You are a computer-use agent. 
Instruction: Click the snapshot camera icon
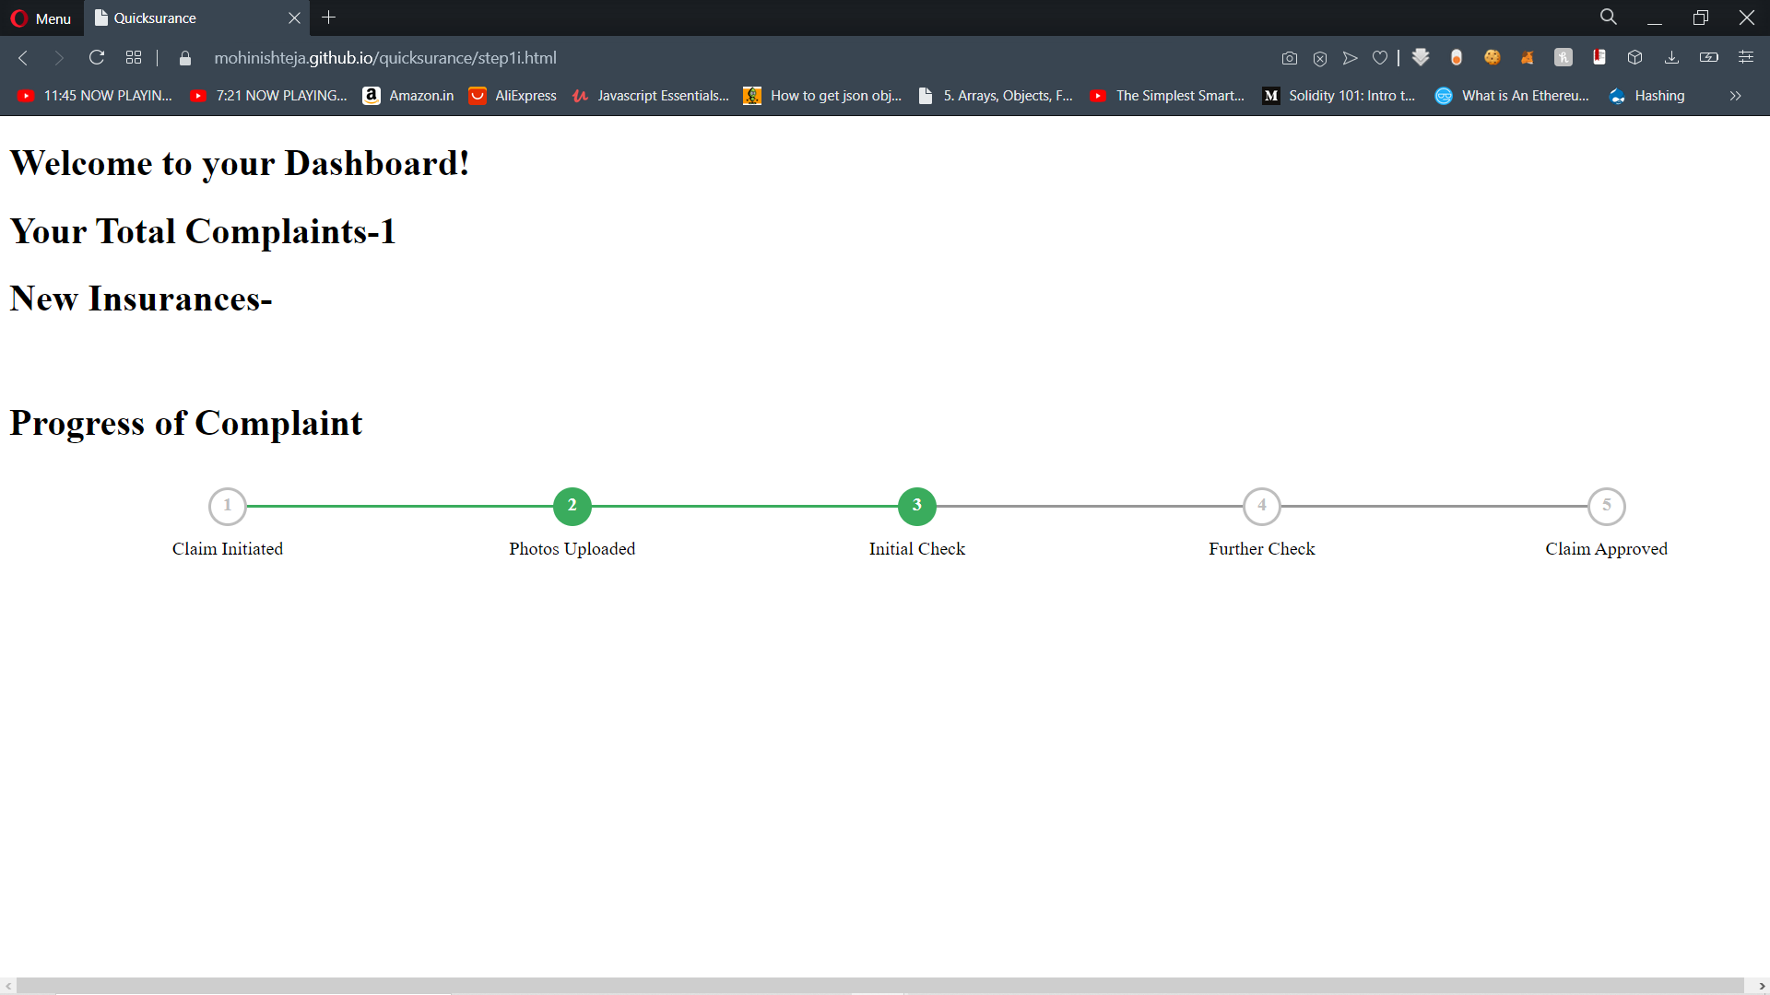click(1290, 58)
